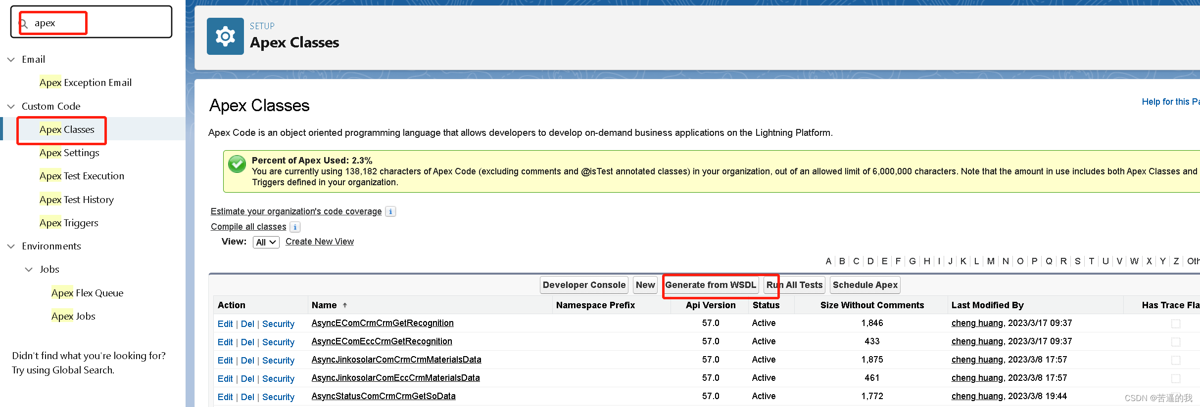Open AsyncJinkosolarComEccCrmMaterialsData class name
This screenshot has height=407, width=1200.
point(395,378)
